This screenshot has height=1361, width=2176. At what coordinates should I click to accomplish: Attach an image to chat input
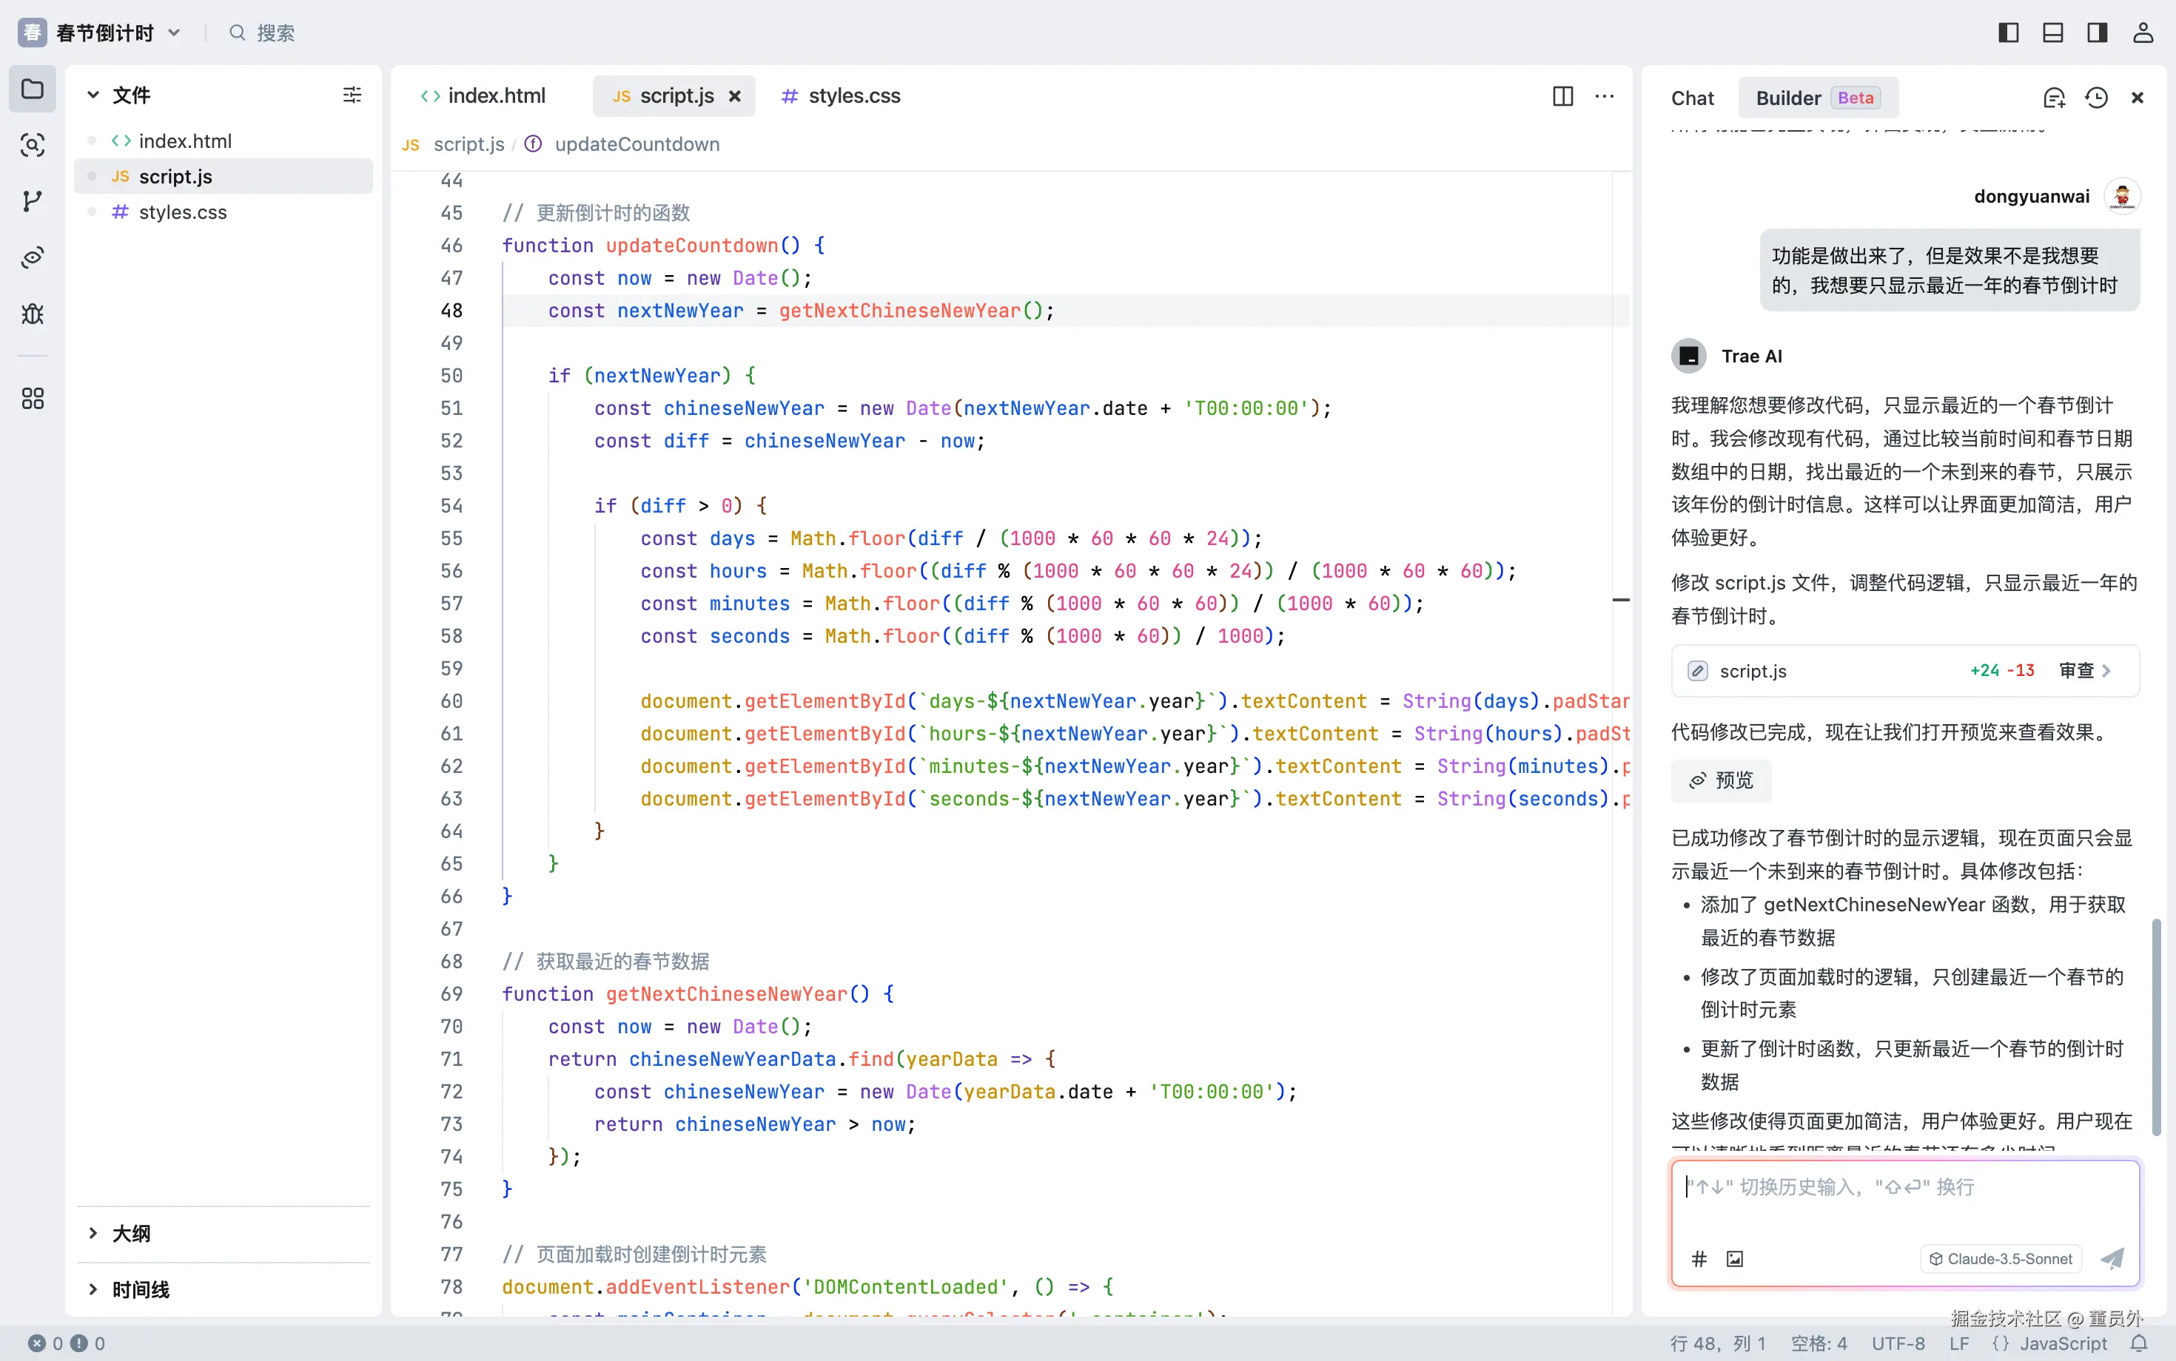point(1735,1258)
